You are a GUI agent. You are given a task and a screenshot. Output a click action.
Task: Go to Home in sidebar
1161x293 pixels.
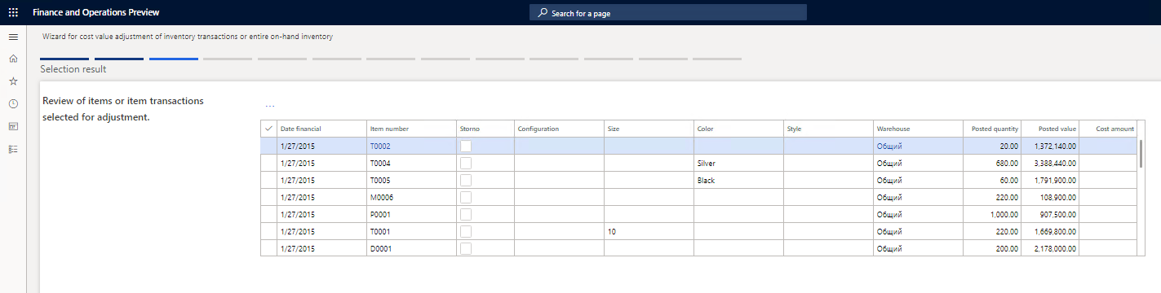(13, 59)
